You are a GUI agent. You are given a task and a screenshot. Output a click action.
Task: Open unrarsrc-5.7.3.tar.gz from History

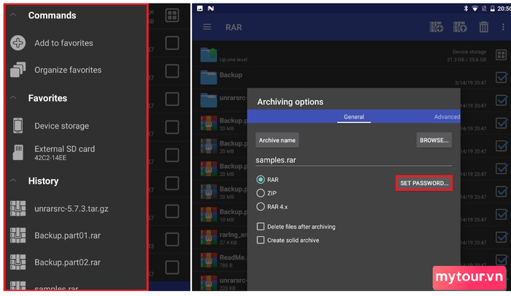pos(72,208)
